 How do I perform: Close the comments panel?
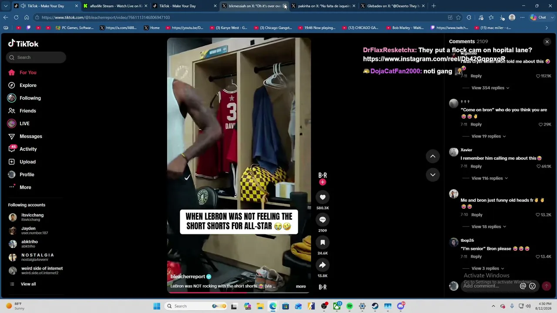547,42
